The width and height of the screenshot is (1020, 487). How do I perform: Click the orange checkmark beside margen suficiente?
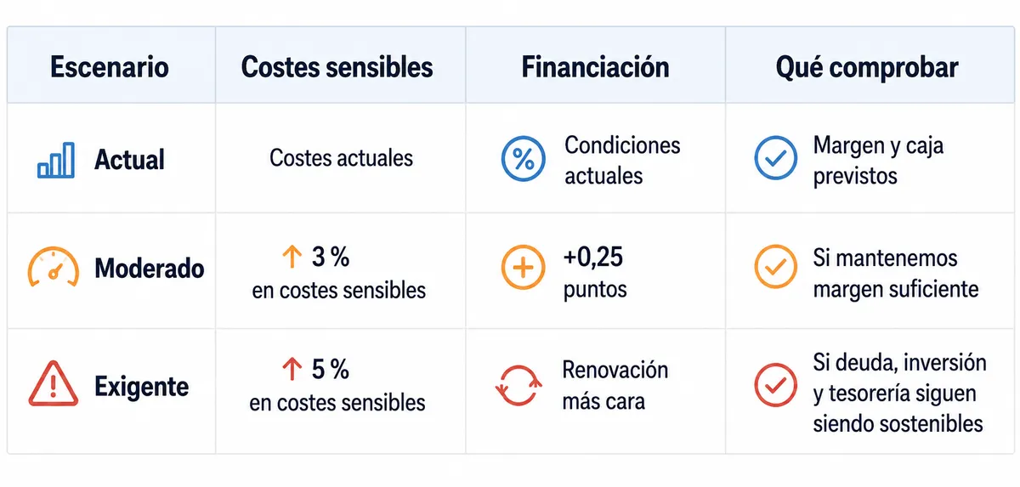coord(776,268)
